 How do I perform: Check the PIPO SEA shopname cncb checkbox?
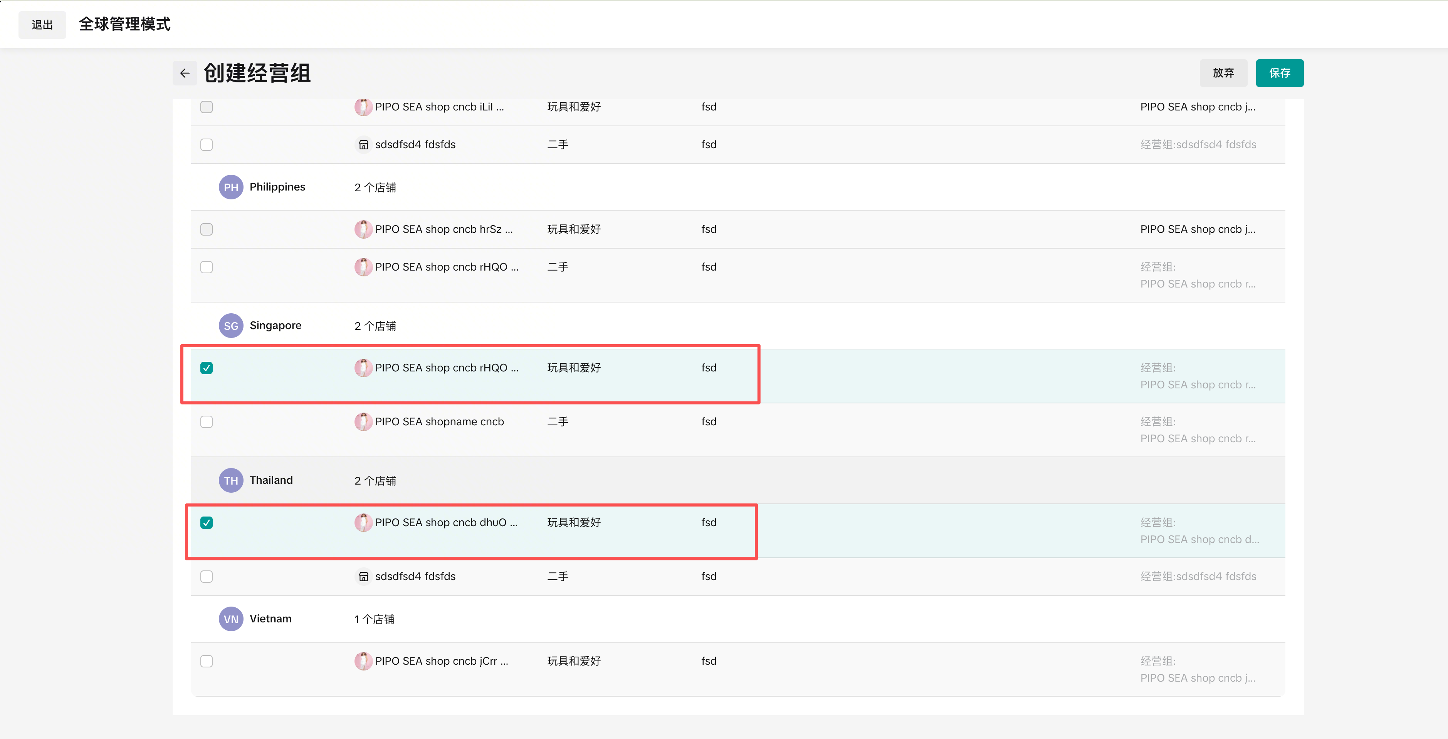tap(206, 422)
